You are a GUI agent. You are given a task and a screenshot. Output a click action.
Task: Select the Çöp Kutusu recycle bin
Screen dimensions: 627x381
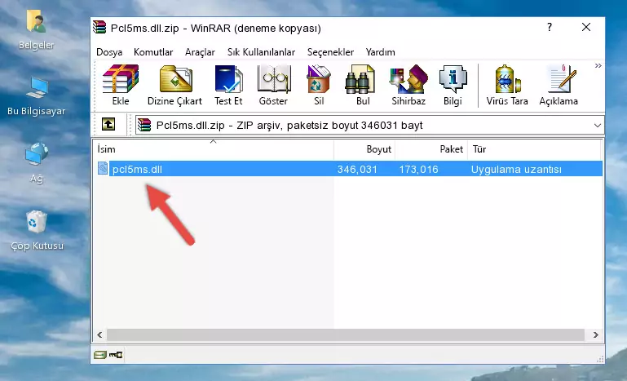click(x=37, y=231)
